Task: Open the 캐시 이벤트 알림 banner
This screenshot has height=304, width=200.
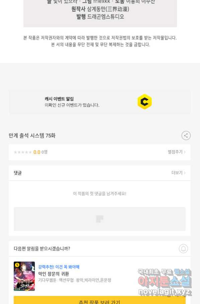Action: (x=100, y=102)
